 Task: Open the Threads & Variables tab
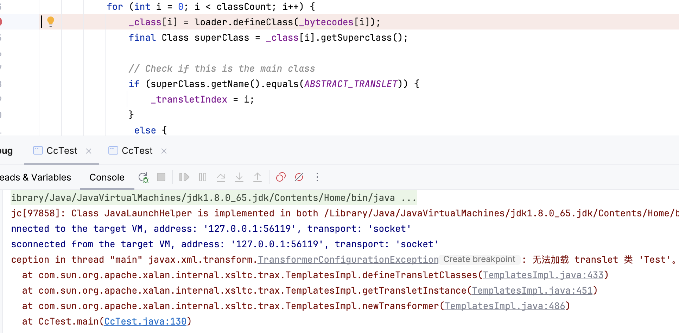(36, 177)
